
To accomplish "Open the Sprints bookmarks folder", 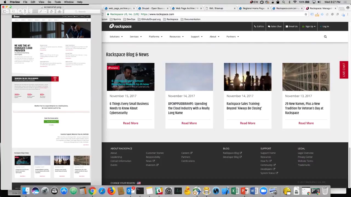I will (115, 19).
